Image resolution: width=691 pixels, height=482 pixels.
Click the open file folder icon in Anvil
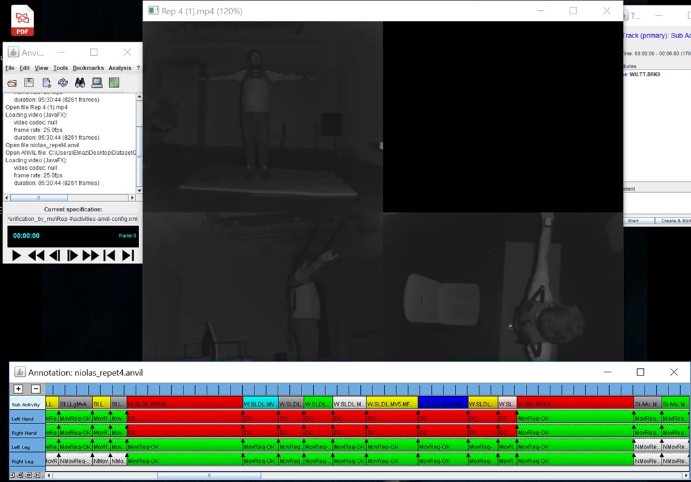tap(12, 82)
